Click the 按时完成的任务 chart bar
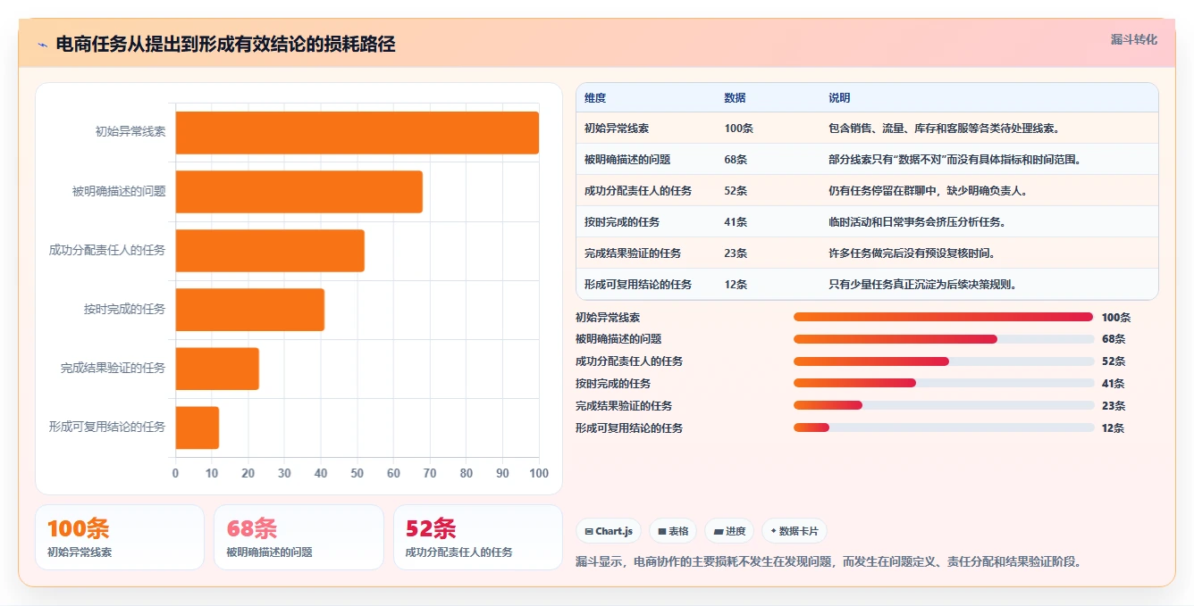The width and height of the screenshot is (1194, 606). (249, 309)
